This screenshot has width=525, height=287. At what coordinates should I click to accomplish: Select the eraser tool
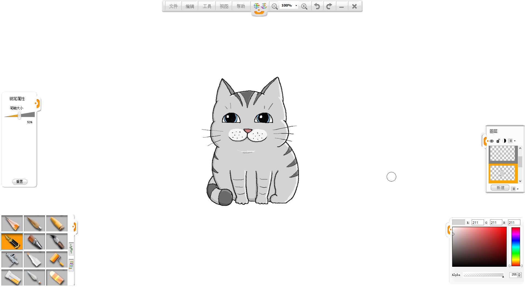click(x=57, y=277)
